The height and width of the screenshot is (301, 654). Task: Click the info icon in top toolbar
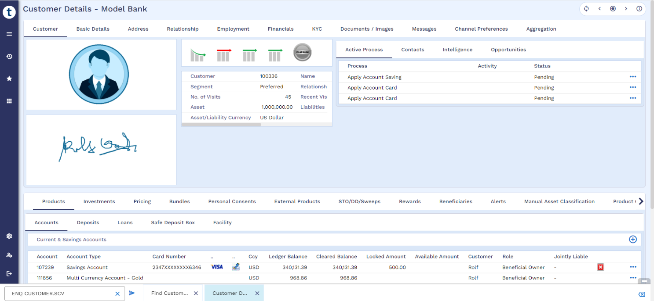coord(639,9)
